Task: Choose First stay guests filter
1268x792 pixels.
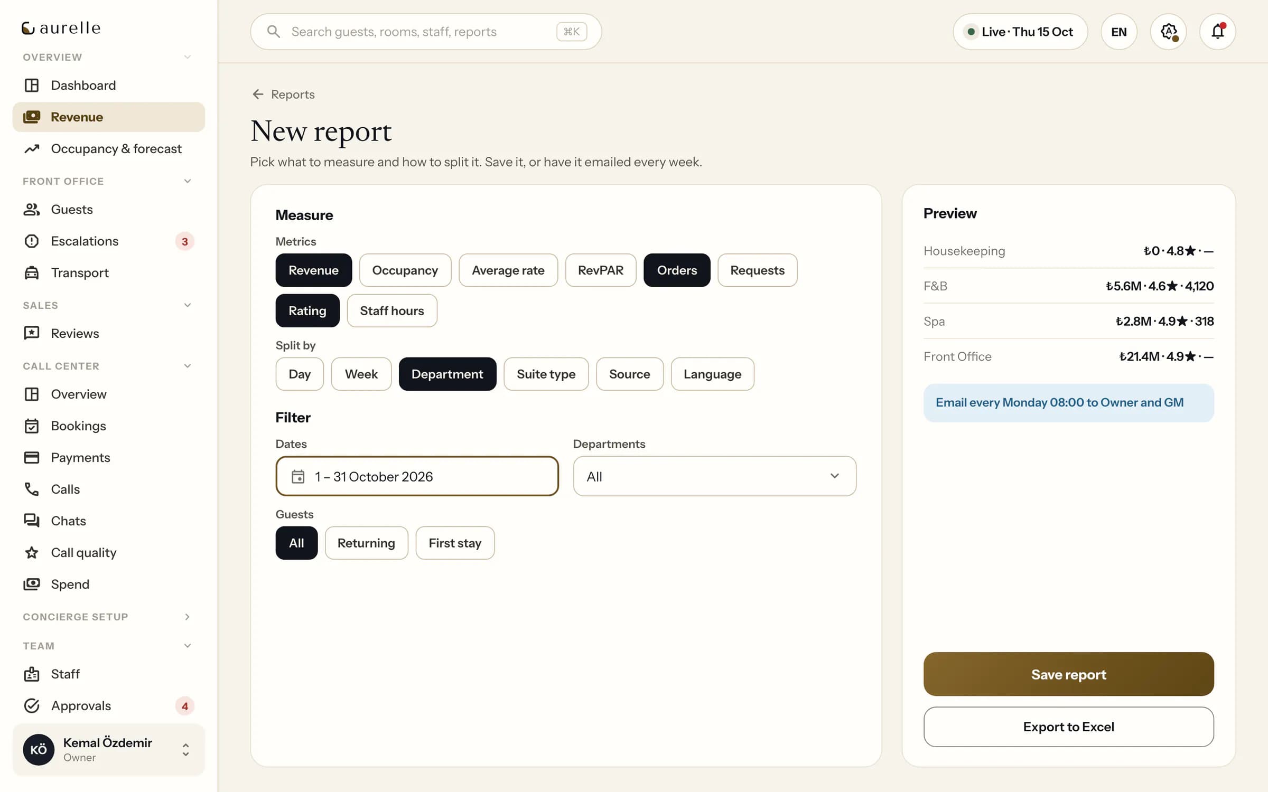Action: click(455, 543)
